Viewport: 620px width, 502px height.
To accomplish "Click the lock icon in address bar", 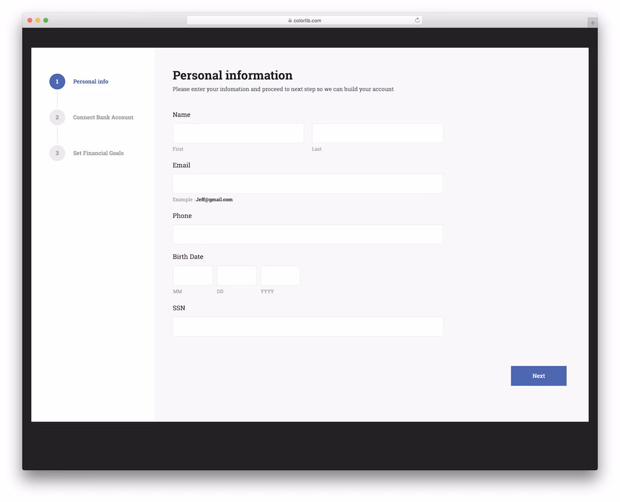I will click(290, 21).
